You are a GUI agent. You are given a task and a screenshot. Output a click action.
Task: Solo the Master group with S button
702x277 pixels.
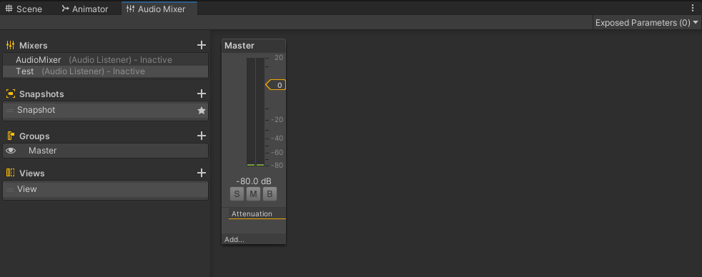237,194
